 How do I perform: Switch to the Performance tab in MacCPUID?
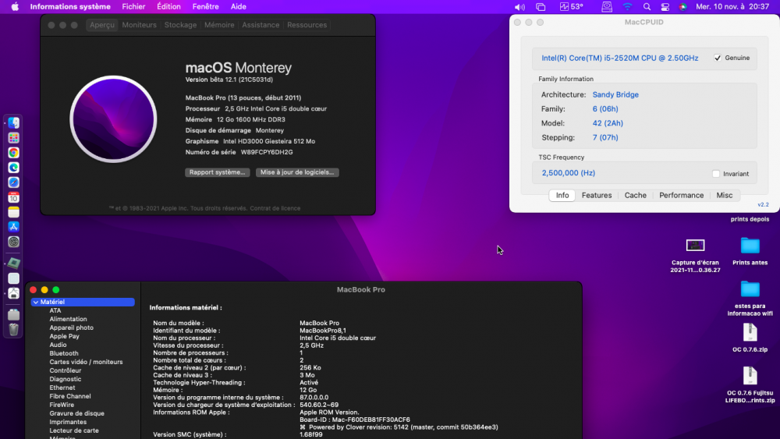pos(681,196)
